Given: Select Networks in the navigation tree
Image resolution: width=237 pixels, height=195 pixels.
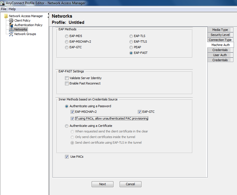Looking at the screenshot, I should coord(21,29).
